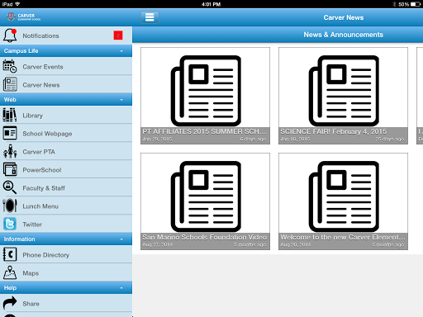This screenshot has height=317, width=423.
Task: Open the Phone Directory entry
Action: (66, 254)
